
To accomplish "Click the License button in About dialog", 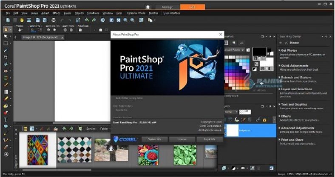I will [182, 139].
